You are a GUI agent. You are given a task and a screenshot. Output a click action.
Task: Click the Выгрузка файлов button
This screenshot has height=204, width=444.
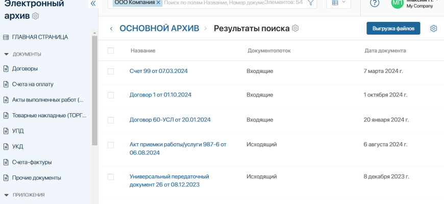pyautogui.click(x=393, y=28)
